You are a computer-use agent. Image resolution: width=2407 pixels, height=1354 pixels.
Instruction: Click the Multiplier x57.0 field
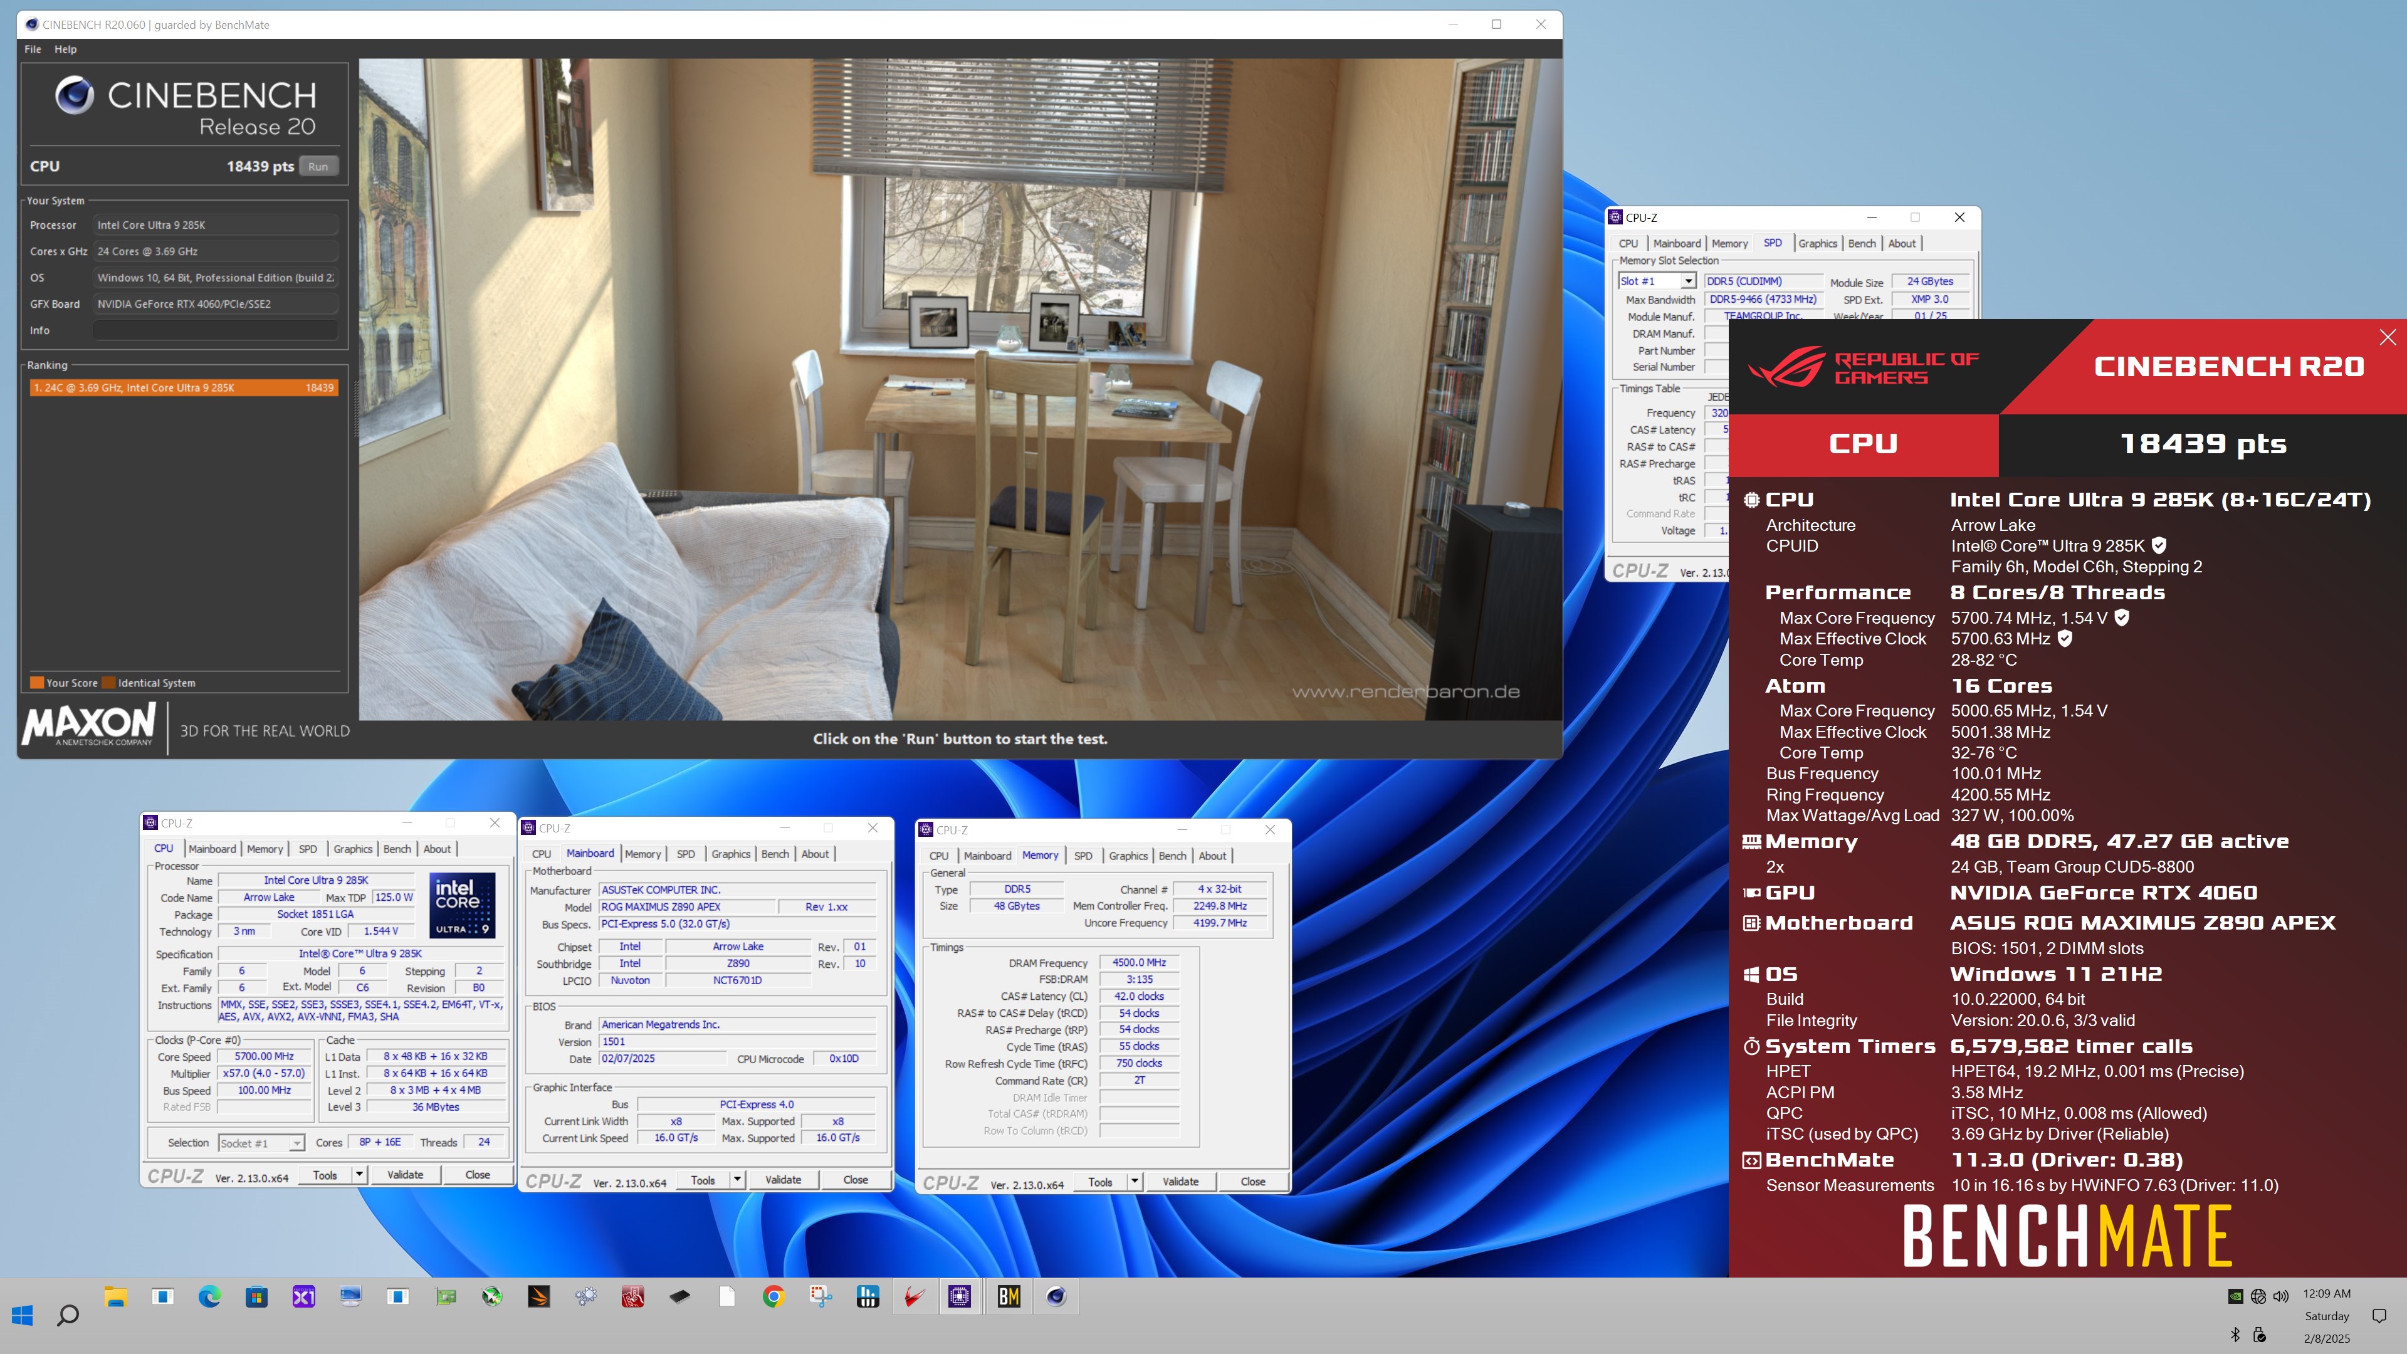(265, 1073)
